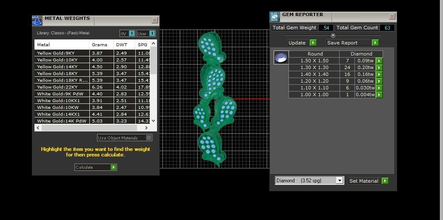Select the Yellow Gold:10KY row

92,60
